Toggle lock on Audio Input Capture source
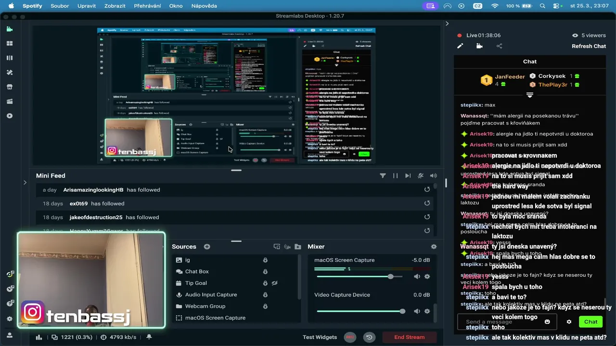This screenshot has width=616, height=346. pyautogui.click(x=265, y=295)
